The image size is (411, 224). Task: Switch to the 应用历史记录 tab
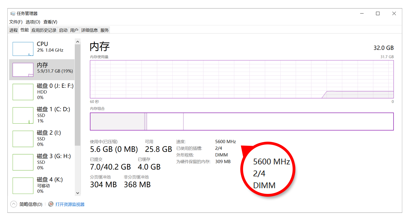(x=44, y=30)
